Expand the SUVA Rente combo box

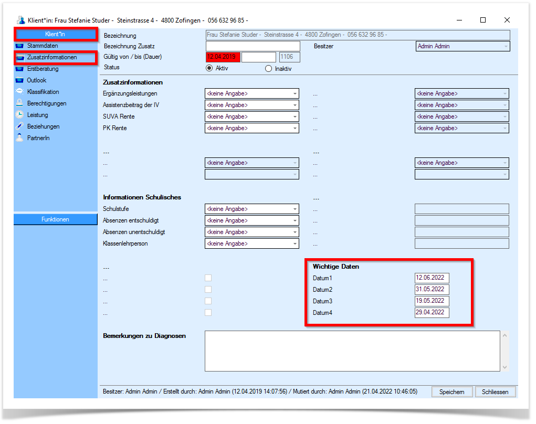click(x=252, y=117)
